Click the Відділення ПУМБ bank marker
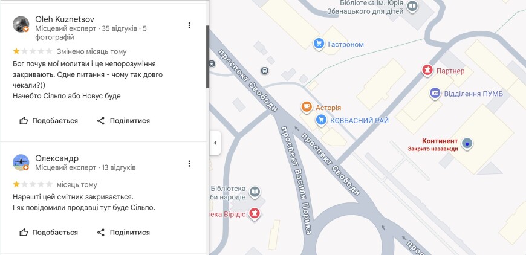This screenshot has width=526, height=255. coord(435,93)
